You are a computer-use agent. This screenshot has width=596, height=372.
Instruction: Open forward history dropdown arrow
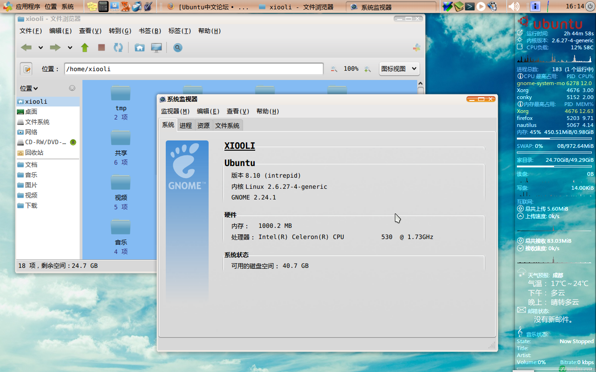70,47
